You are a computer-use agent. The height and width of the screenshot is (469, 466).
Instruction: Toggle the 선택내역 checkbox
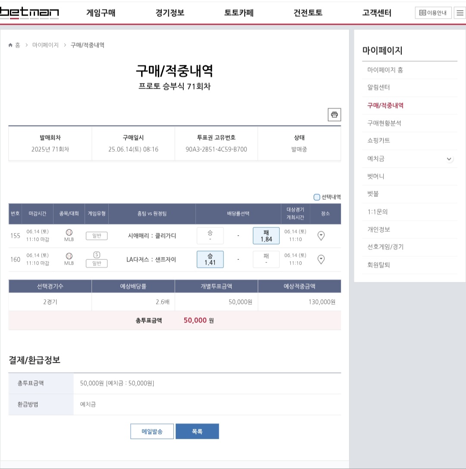pos(317,197)
